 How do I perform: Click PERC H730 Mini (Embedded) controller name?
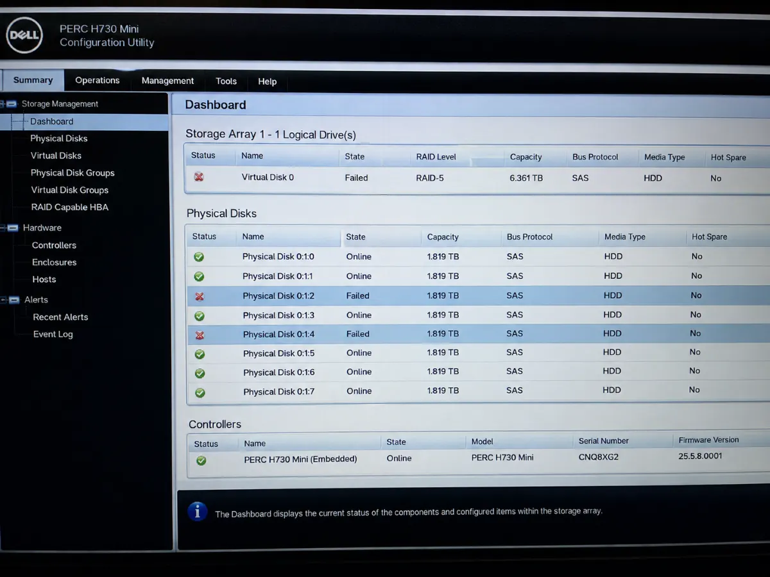(x=300, y=459)
